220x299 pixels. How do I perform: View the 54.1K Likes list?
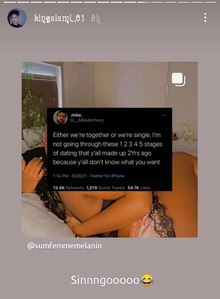139,188
